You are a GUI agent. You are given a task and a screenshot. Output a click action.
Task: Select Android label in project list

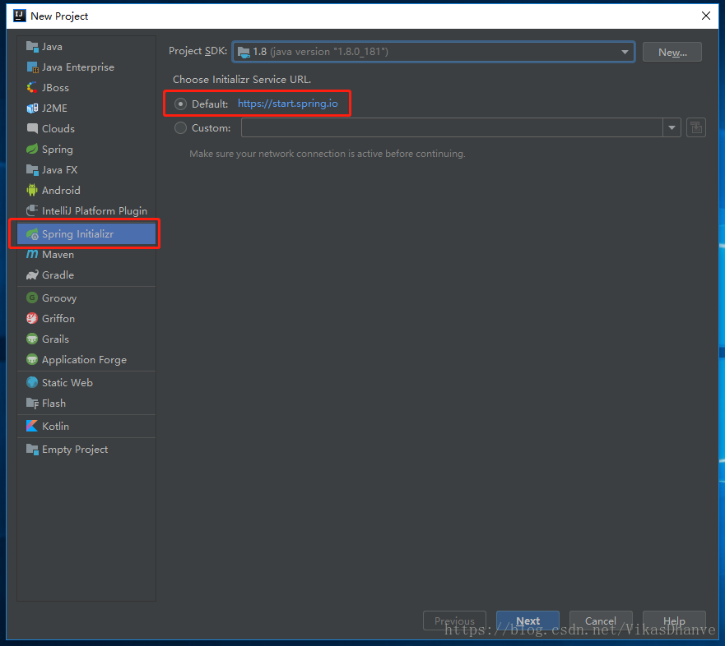tap(61, 190)
